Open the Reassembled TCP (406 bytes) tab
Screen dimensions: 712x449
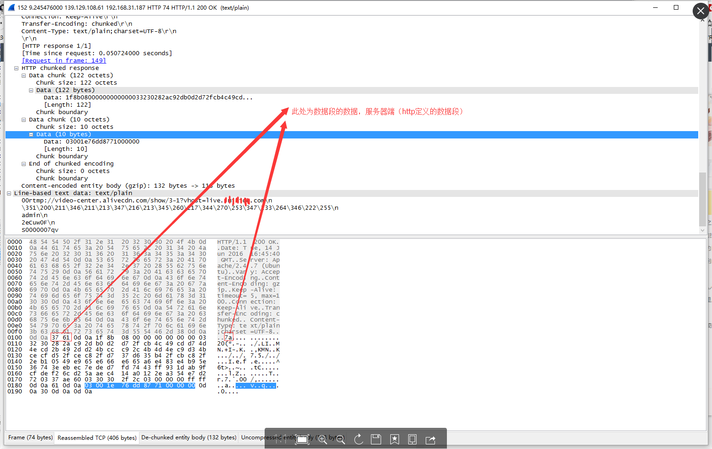(97, 437)
